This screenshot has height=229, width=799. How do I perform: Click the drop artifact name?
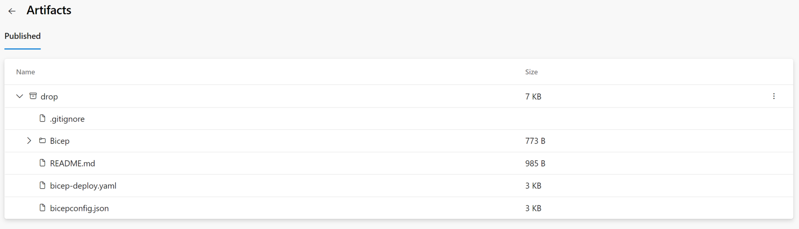[x=49, y=97]
